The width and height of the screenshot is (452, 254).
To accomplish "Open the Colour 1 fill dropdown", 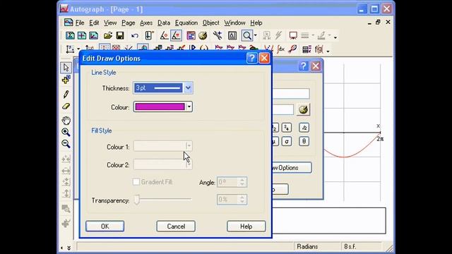I will [189, 146].
